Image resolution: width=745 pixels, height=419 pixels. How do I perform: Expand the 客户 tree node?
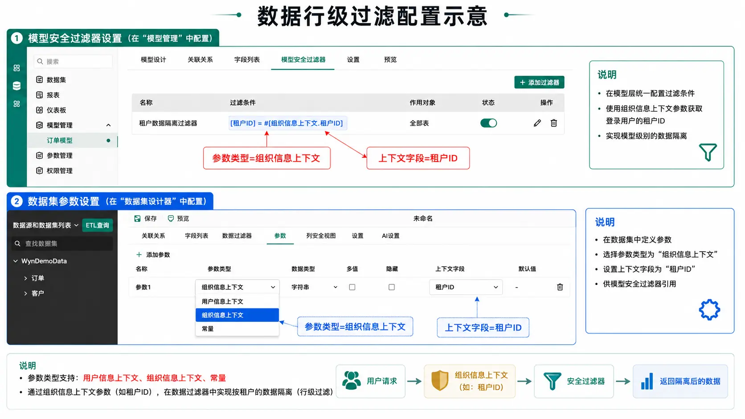coord(25,293)
